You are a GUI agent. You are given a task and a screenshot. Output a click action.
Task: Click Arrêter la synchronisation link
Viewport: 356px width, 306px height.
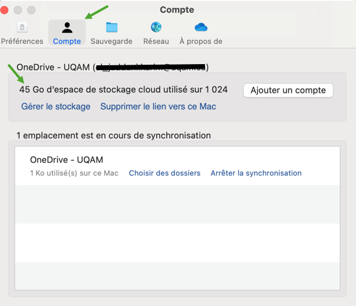pyautogui.click(x=256, y=173)
